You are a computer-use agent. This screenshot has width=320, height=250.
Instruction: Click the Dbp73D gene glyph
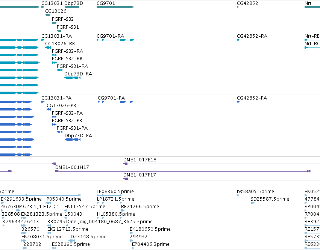[x=72, y=7]
